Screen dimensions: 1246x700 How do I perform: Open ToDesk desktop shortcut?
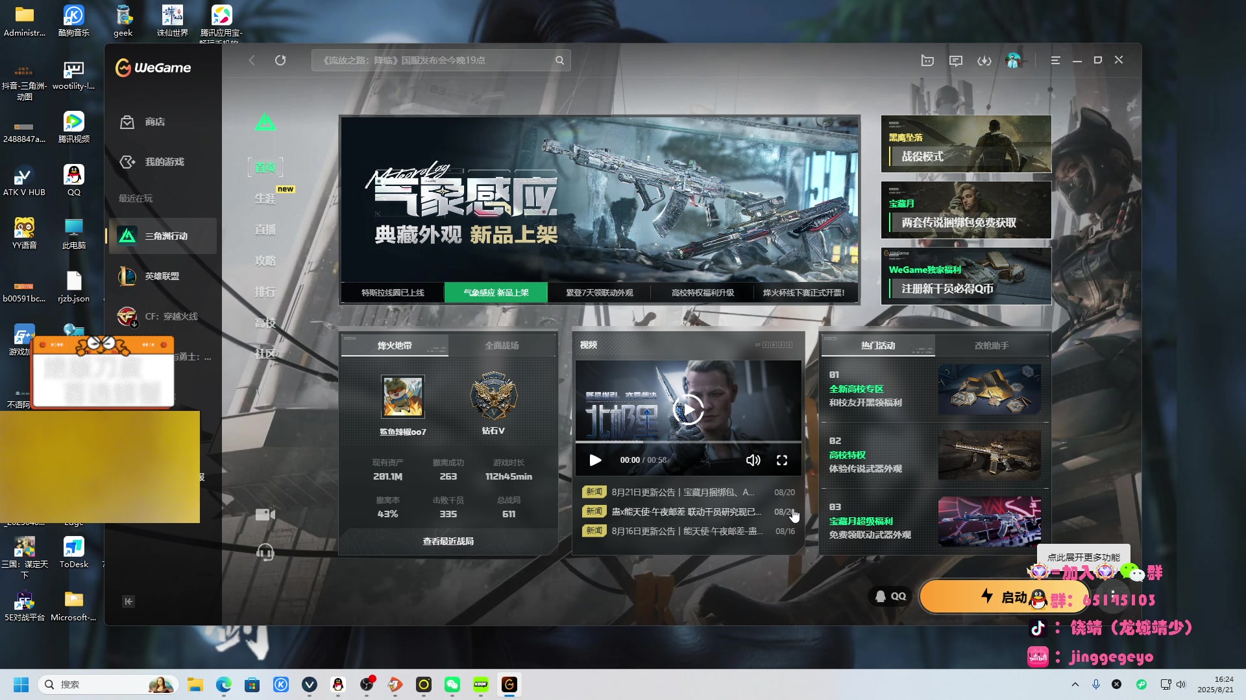coord(73,552)
